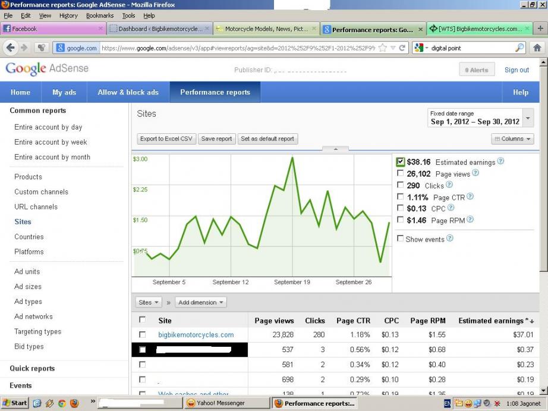Open the History menu
The height and width of the screenshot is (411, 548).
68,15
